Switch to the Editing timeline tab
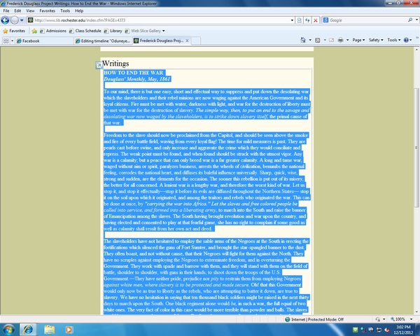 pyautogui.click(x=103, y=41)
